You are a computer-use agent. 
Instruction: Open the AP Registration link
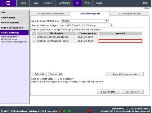(x=9, y=39)
